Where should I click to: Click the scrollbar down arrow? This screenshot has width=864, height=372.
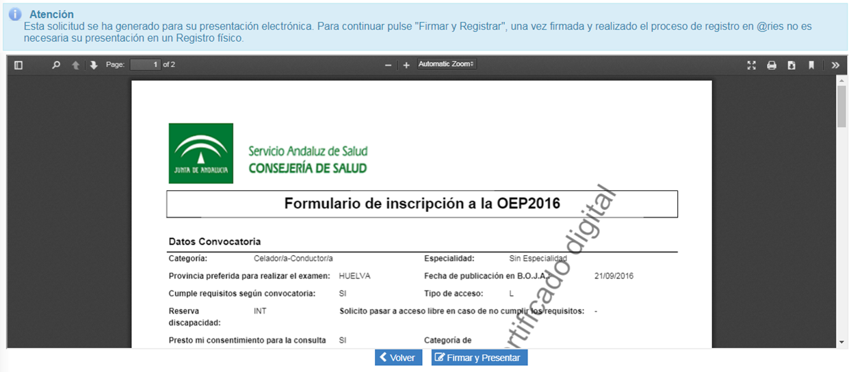tap(841, 342)
